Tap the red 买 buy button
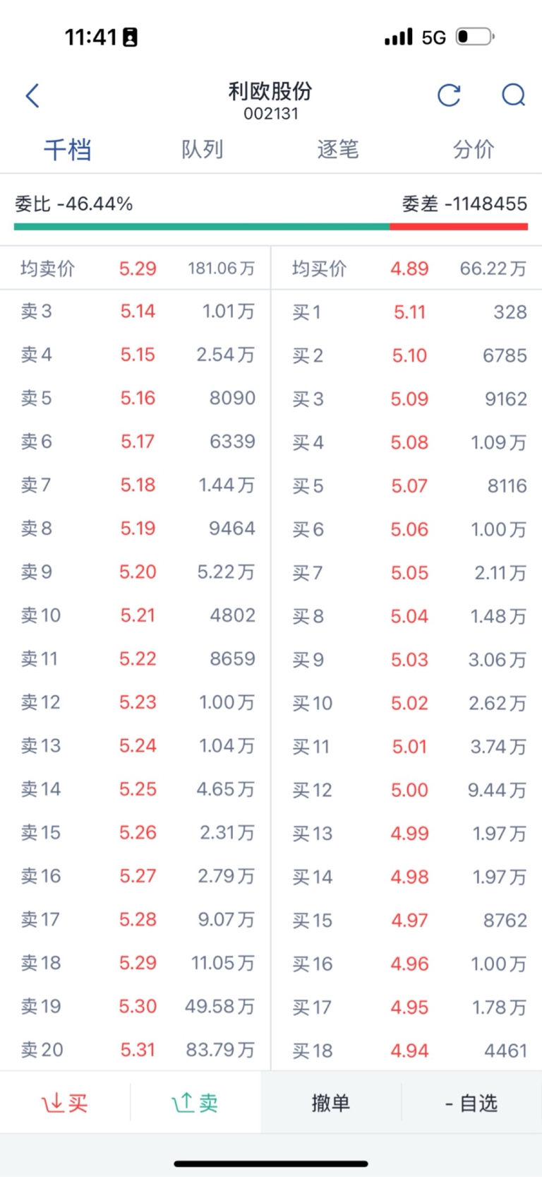Screen dimensions: 542x1177 tap(65, 1102)
